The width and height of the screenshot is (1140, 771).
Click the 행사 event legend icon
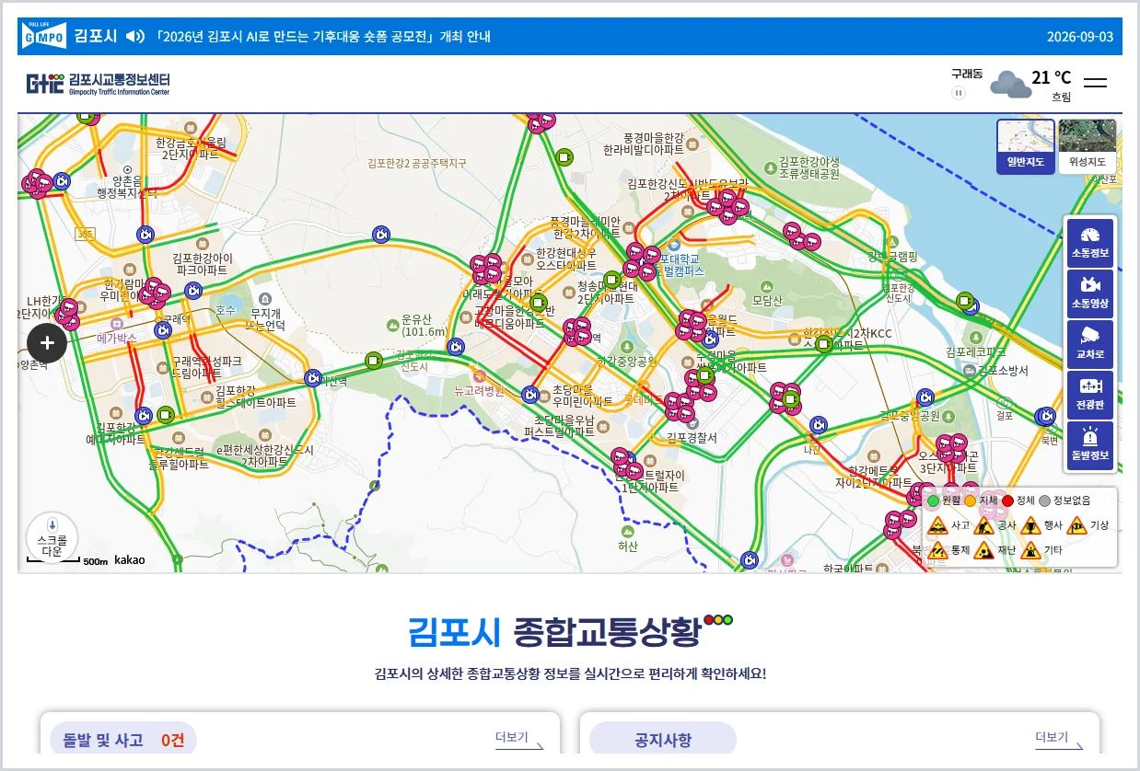(x=1030, y=525)
